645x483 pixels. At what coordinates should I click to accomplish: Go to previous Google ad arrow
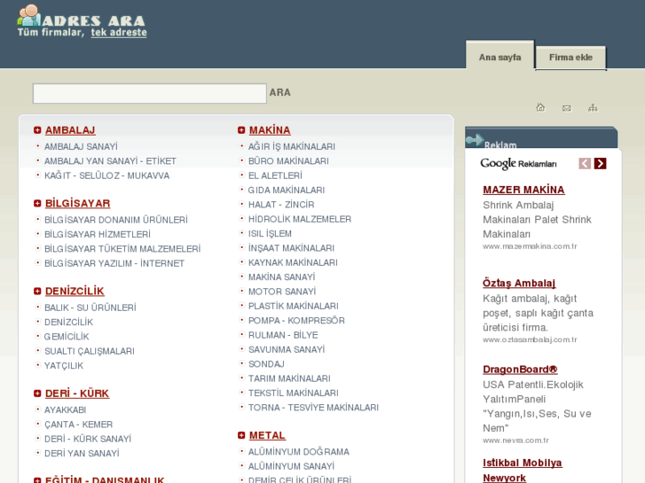click(585, 164)
